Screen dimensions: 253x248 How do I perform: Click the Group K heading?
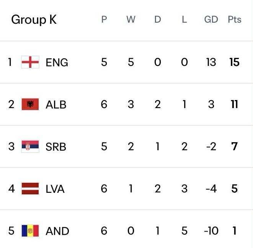click(x=34, y=20)
